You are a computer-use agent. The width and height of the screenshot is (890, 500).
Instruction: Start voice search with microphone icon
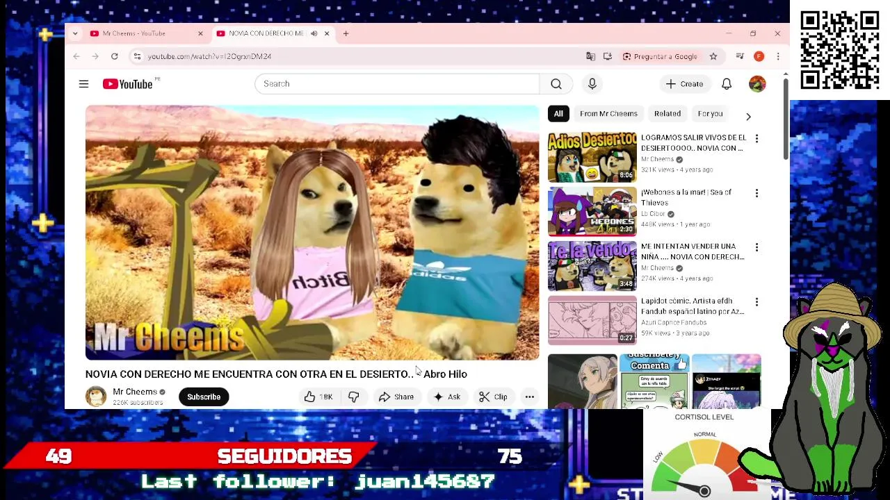[x=592, y=84]
